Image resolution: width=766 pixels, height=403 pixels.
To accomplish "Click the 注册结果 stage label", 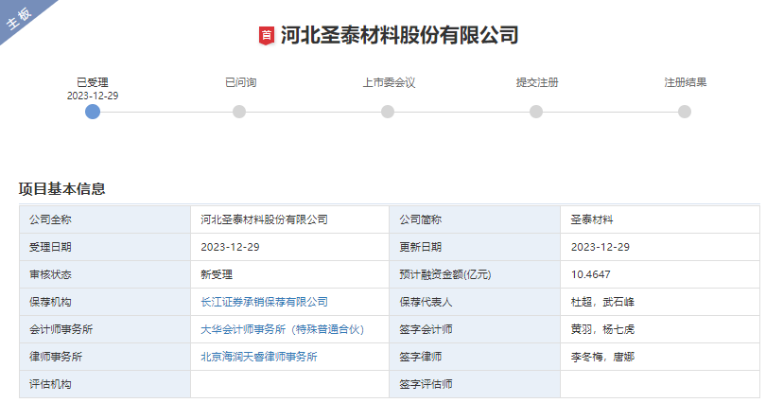I will click(x=685, y=82).
